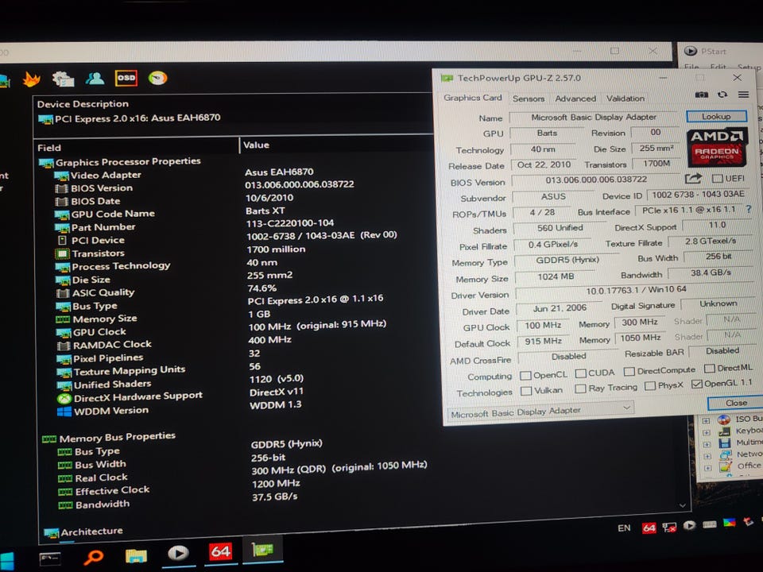Click the AMD Radeon logo in GPU-Z
Viewport: 763px width, 572px height.
click(x=716, y=148)
